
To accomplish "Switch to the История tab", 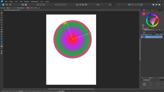I will coord(152,80).
